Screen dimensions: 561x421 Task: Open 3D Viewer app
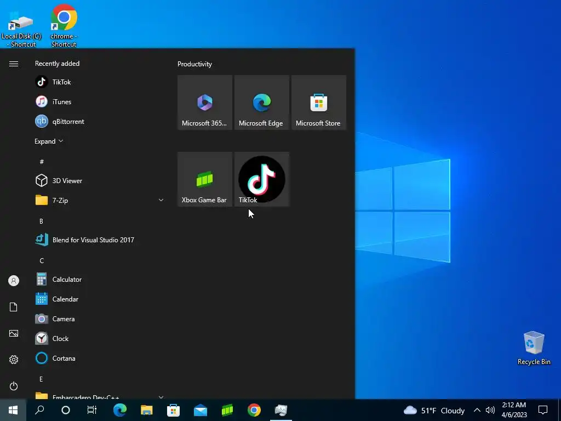[100, 180]
